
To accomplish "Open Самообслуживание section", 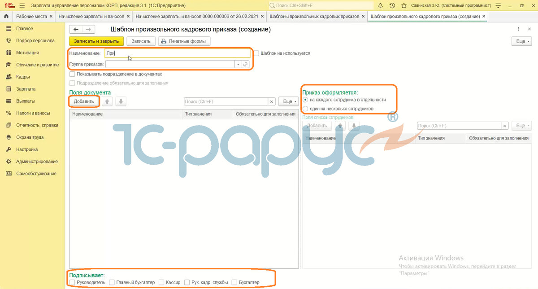I will [x=36, y=174].
